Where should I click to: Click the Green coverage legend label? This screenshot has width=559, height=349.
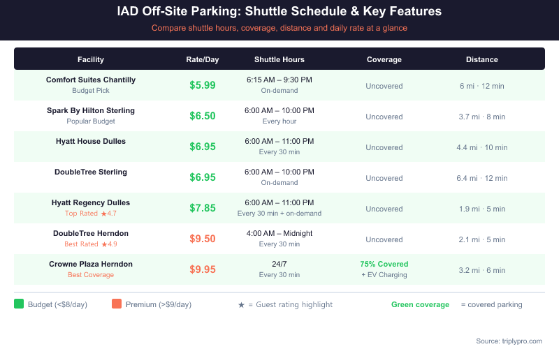coord(420,304)
